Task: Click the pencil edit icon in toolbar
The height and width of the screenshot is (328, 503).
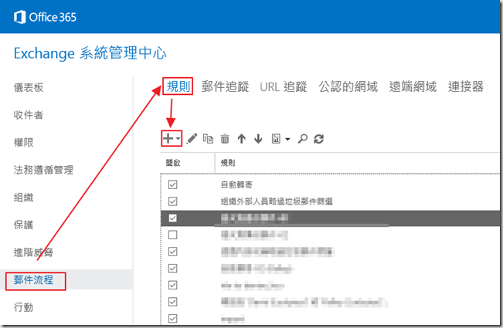Action: [192, 139]
